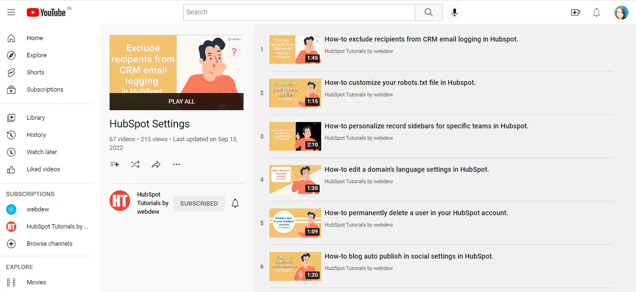Open Watch later
Viewport: 636px width, 292px height.
42,152
